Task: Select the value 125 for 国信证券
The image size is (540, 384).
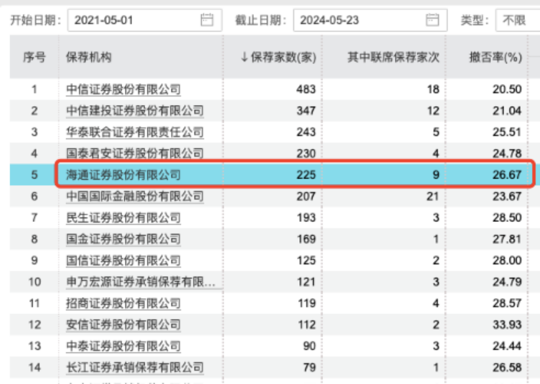Action: click(306, 260)
